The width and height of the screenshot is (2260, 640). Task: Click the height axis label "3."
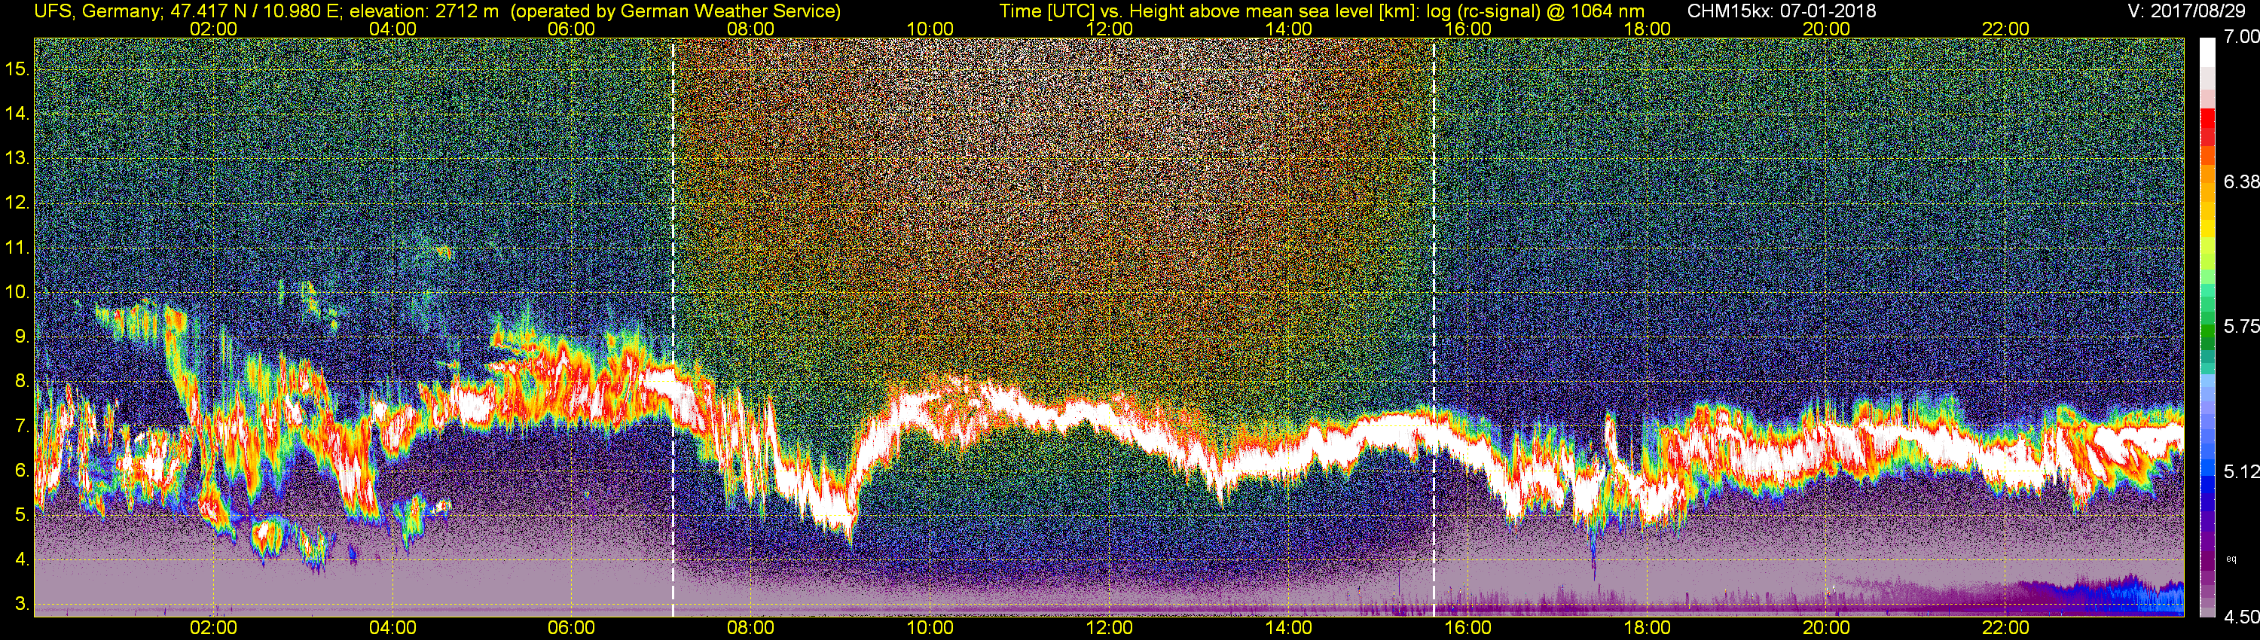click(22, 604)
